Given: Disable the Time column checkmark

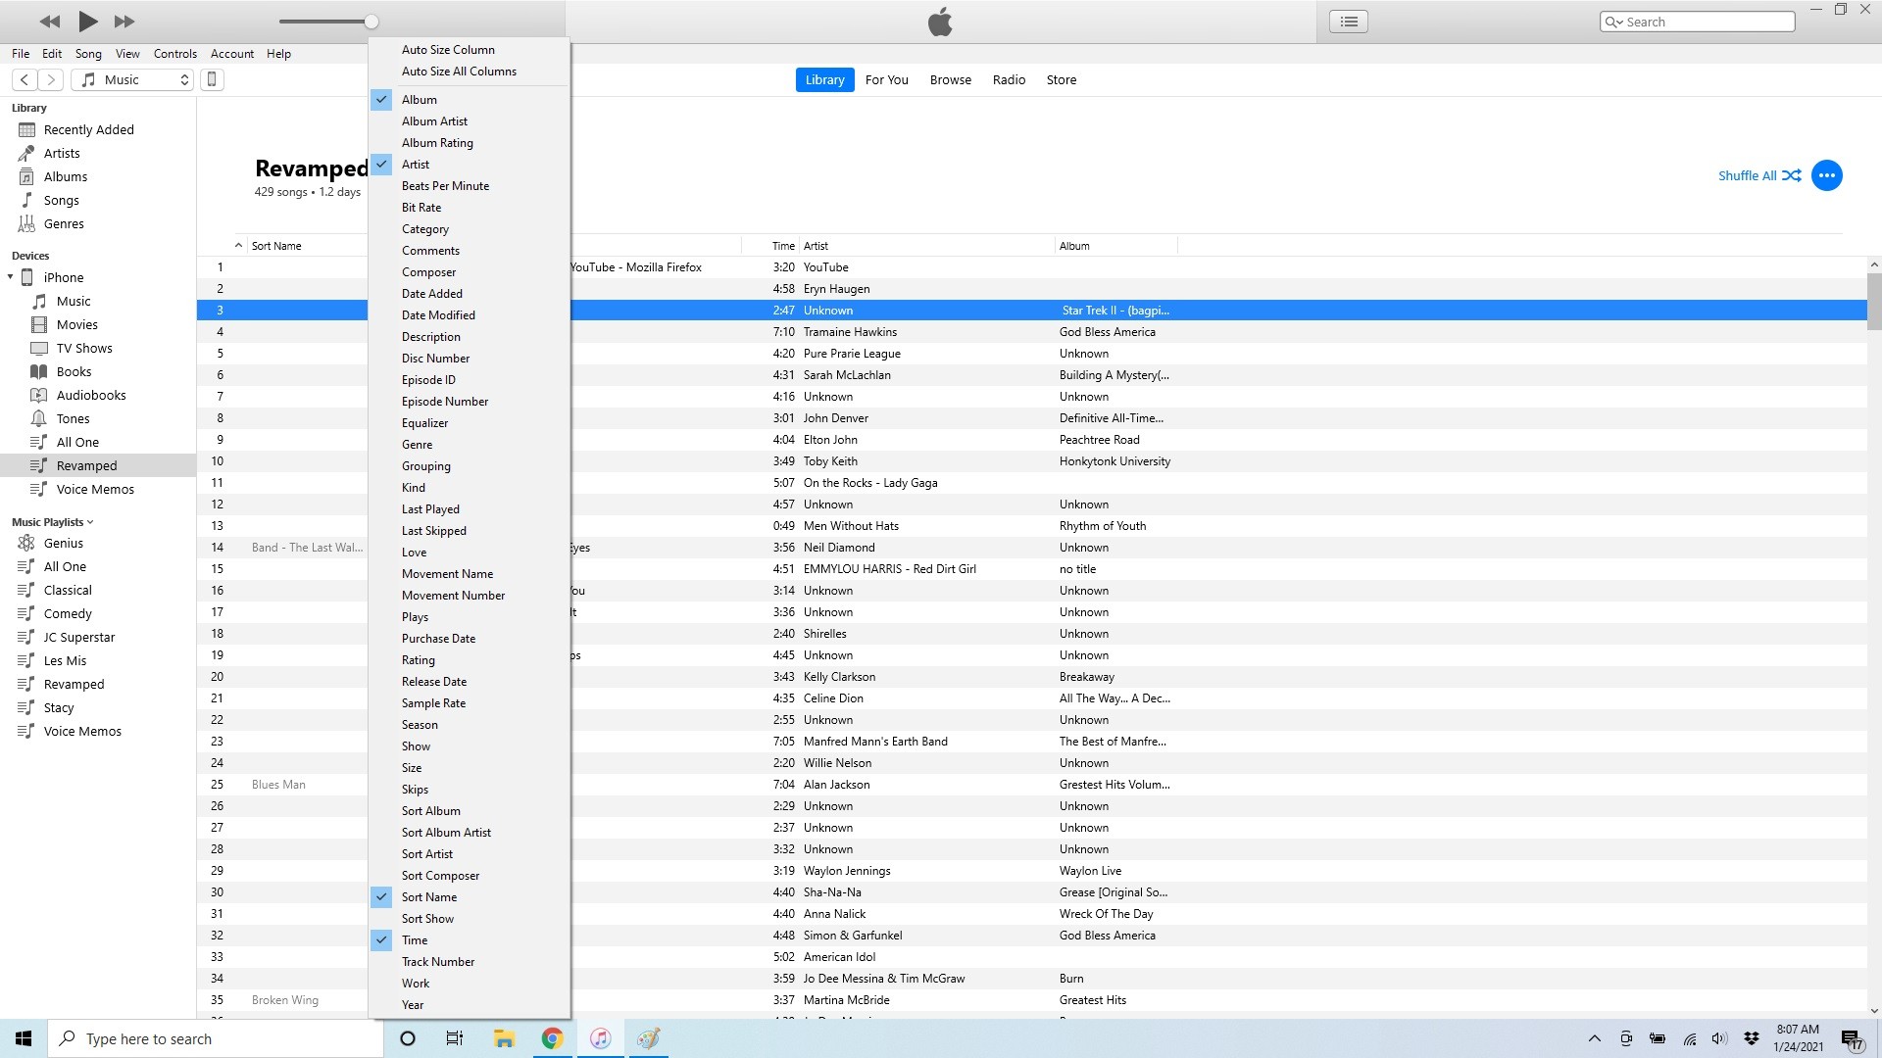Looking at the screenshot, I should click(415, 939).
